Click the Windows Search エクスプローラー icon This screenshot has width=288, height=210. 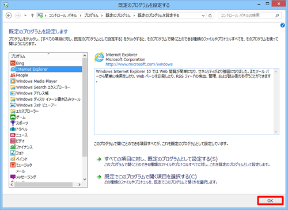[13, 87]
